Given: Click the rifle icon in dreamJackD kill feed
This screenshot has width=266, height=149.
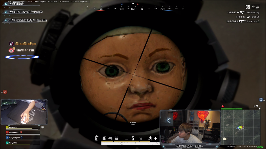Looking at the screenshot, I should pos(241,21).
